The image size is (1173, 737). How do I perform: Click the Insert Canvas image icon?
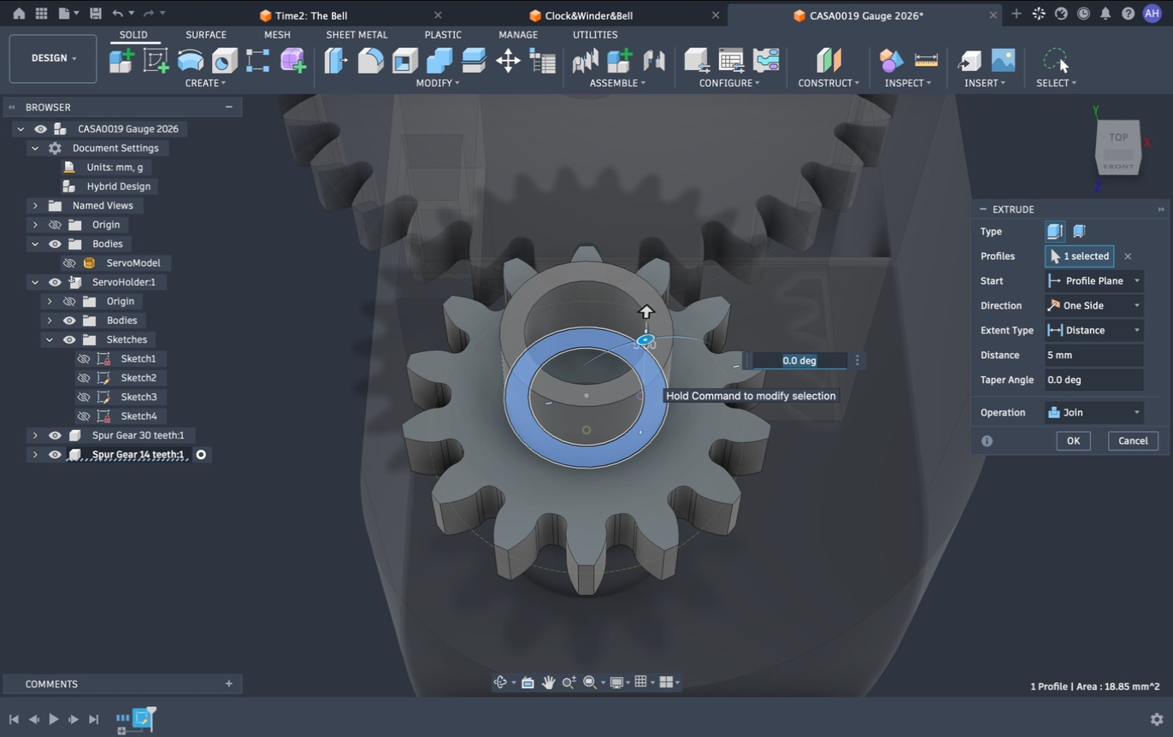(x=1003, y=60)
